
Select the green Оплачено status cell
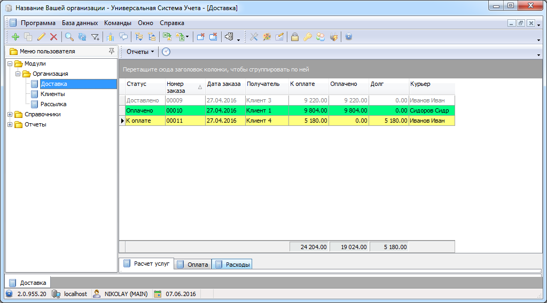[145, 110]
